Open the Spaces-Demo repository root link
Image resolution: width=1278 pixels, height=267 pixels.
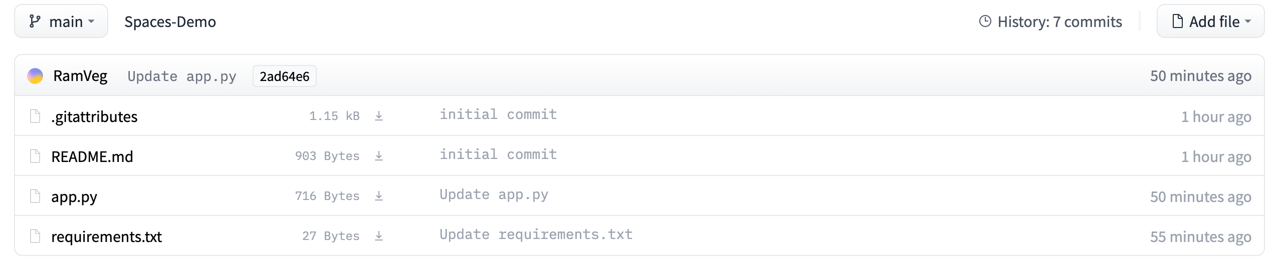[170, 21]
